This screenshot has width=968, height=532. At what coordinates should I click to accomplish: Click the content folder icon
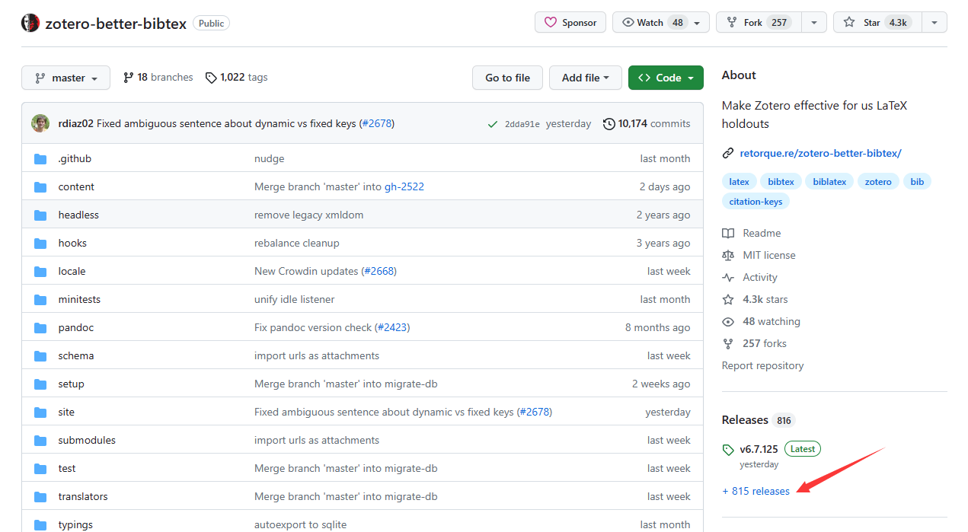point(40,187)
